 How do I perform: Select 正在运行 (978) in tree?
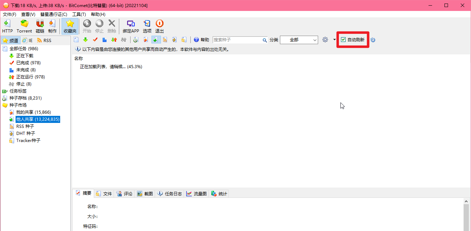[30, 77]
